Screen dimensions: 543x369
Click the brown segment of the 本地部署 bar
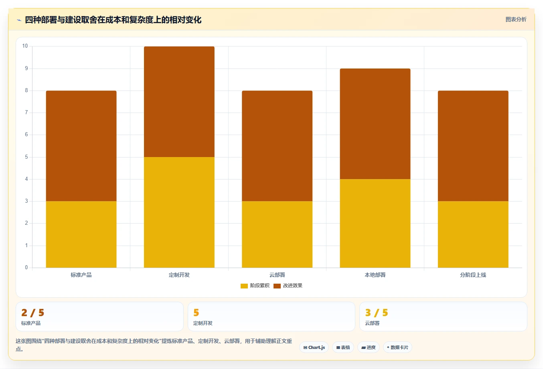point(375,124)
